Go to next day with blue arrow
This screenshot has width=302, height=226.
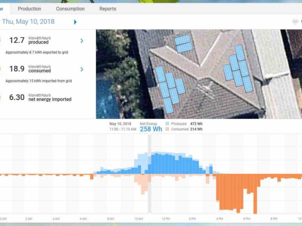click(x=75, y=22)
